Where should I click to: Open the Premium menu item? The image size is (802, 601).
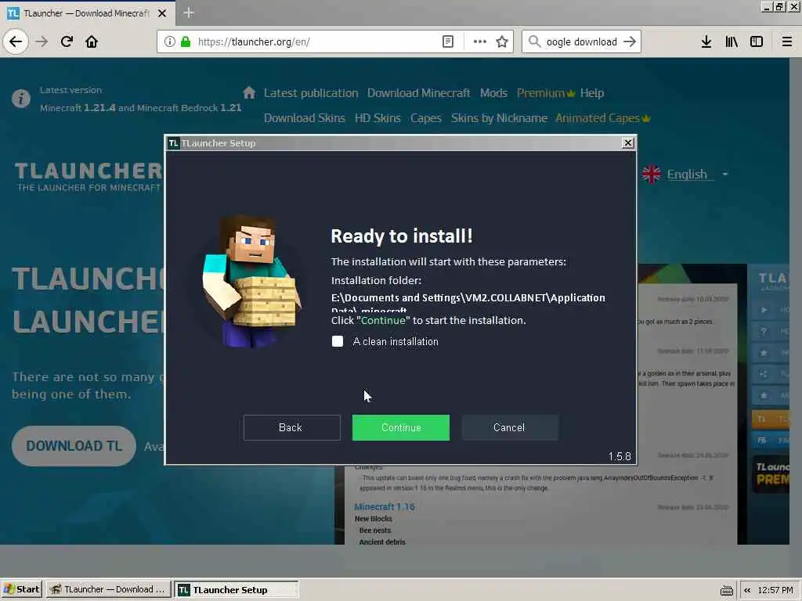(x=546, y=93)
